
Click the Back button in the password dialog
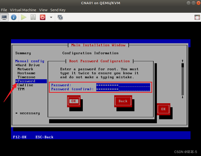coord(123,101)
